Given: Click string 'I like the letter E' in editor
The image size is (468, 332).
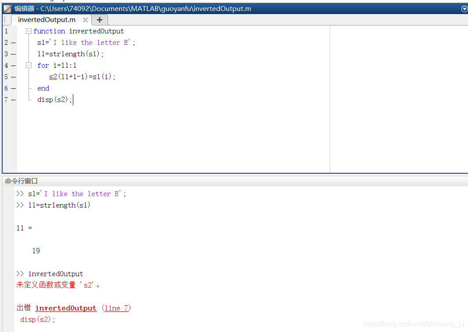Looking at the screenshot, I should pos(90,42).
